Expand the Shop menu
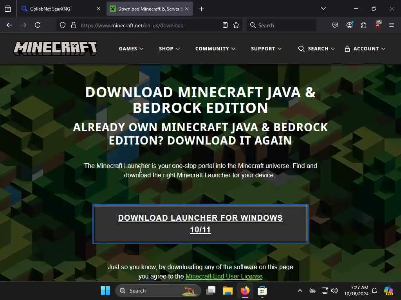401x300 pixels. point(169,49)
